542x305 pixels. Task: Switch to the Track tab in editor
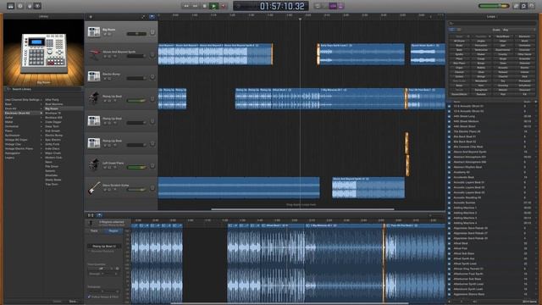(94, 230)
